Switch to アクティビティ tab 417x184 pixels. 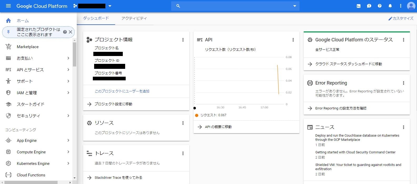coord(134,18)
